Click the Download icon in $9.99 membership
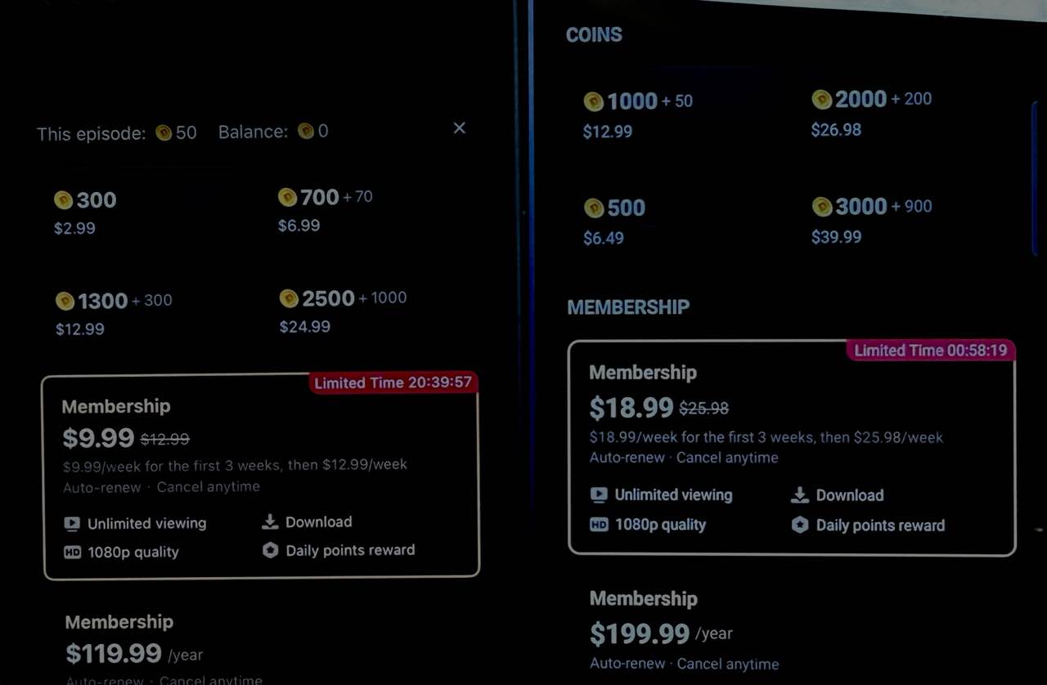The height and width of the screenshot is (685, 1047). tap(269, 522)
